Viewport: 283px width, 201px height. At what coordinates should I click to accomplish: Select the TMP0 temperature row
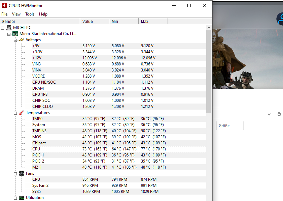(119, 119)
